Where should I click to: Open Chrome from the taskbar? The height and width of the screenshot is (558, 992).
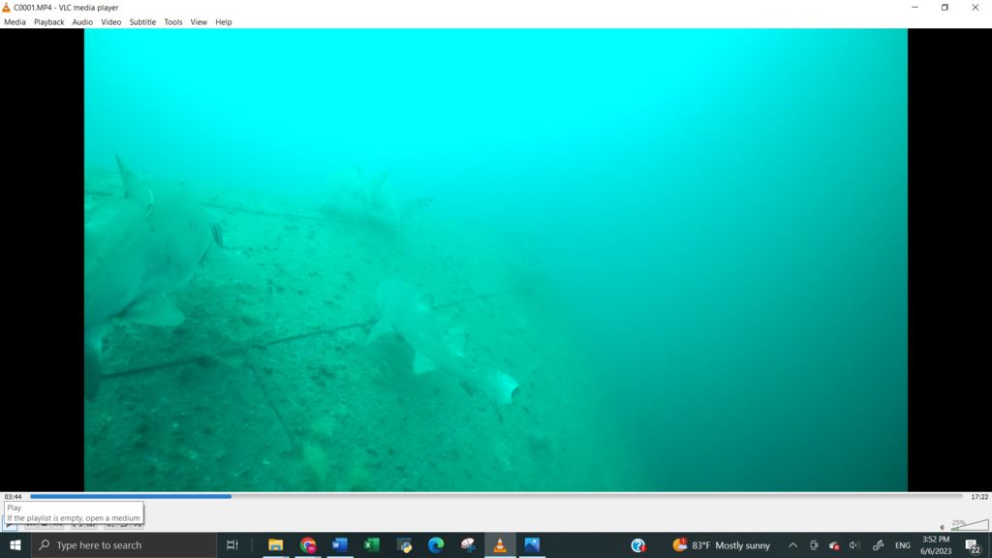click(308, 545)
